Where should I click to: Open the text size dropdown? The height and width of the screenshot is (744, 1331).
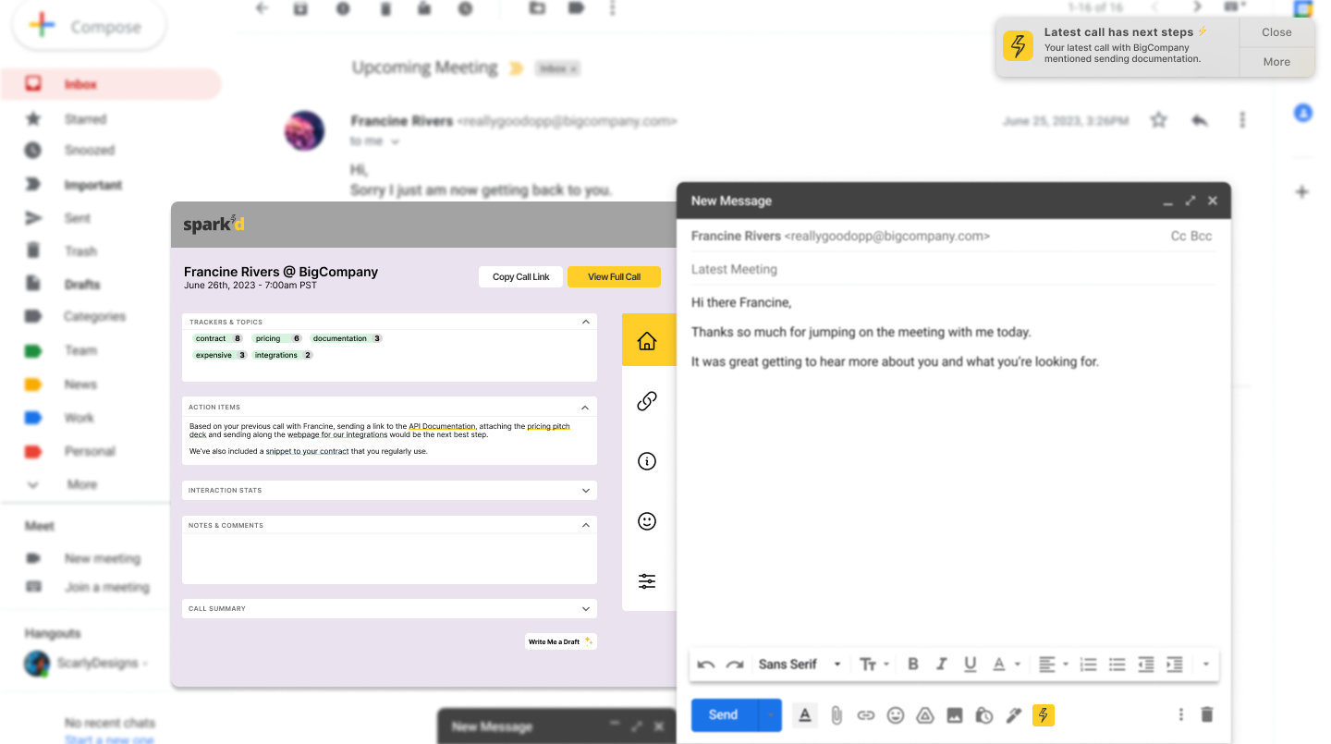tap(873, 664)
